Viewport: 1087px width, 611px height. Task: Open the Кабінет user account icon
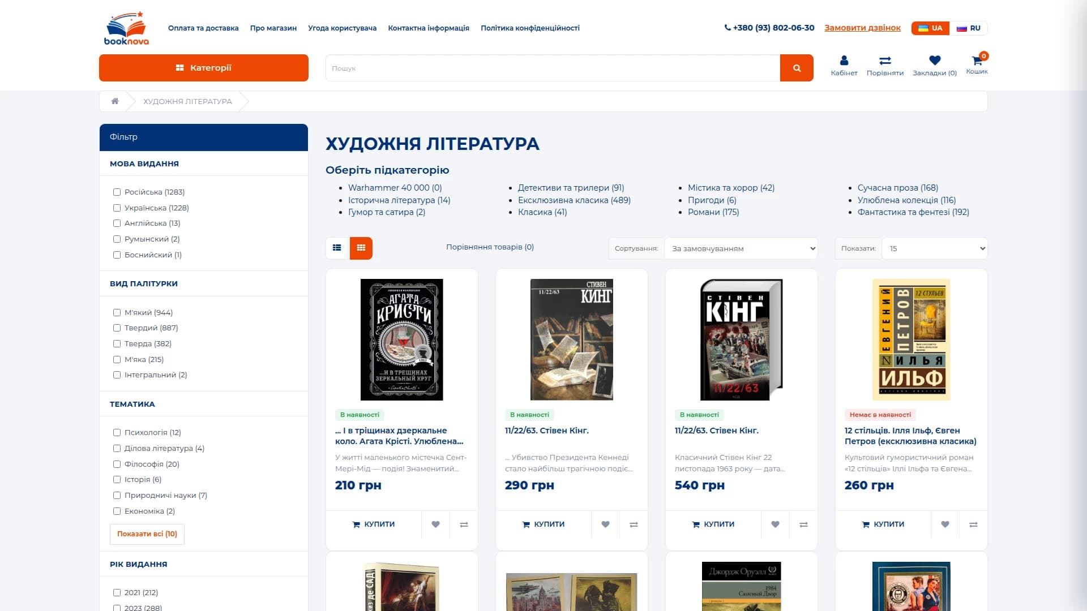coord(844,66)
